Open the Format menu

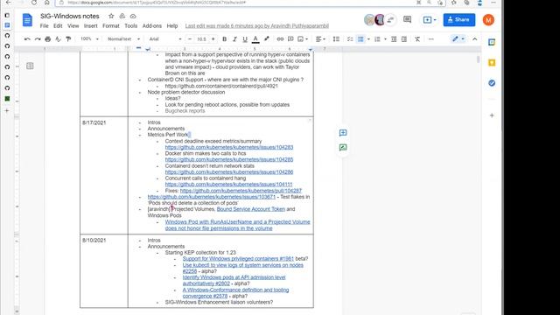(x=111, y=26)
